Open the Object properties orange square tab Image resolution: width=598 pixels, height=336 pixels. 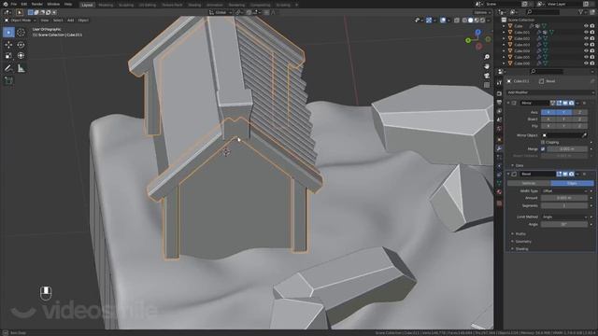pyautogui.click(x=499, y=139)
